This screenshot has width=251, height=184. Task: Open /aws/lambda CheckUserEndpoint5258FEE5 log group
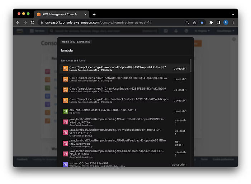(124, 154)
